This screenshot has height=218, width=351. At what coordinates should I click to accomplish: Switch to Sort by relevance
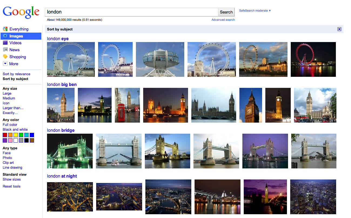pyautogui.click(x=16, y=74)
